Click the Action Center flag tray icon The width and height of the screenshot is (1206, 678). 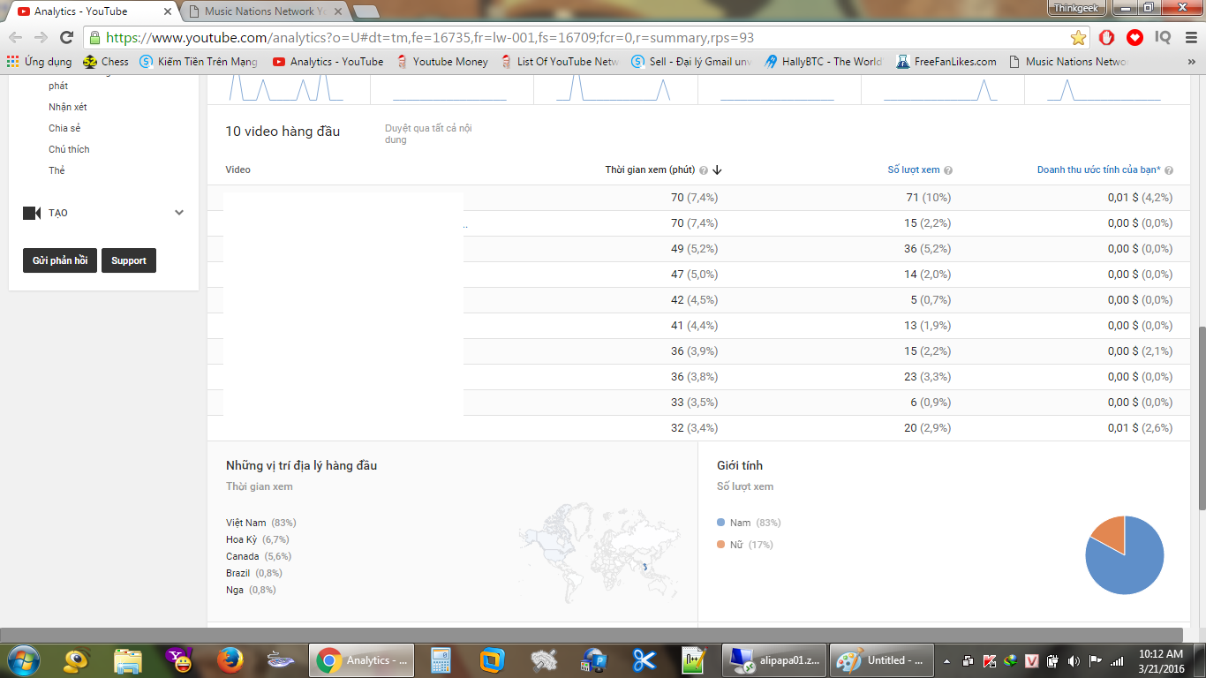tap(1096, 660)
